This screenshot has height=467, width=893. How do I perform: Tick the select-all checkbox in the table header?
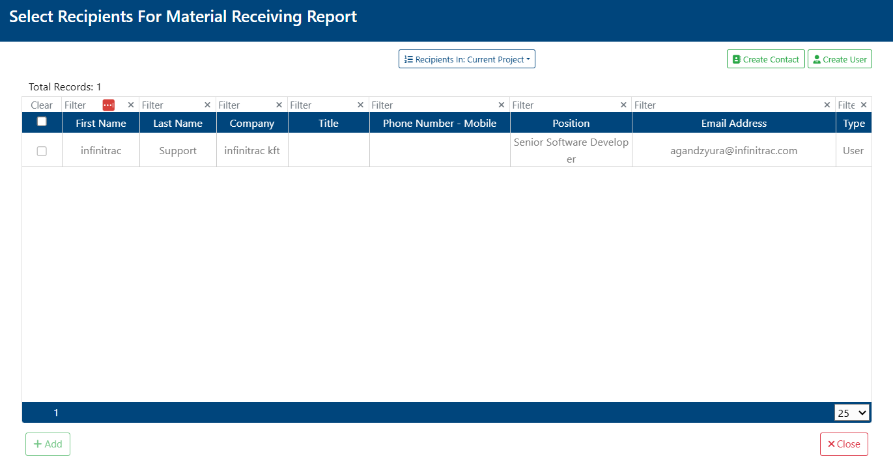tap(42, 121)
